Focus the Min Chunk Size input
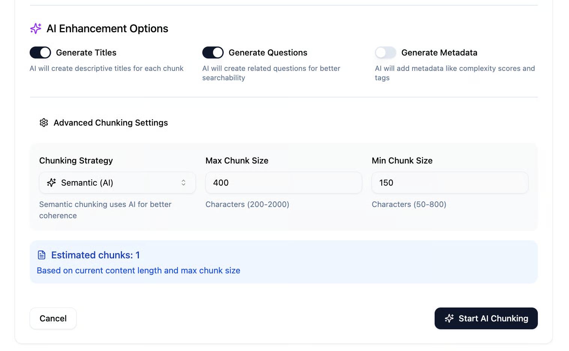This screenshot has height=351, width=569. click(x=450, y=183)
